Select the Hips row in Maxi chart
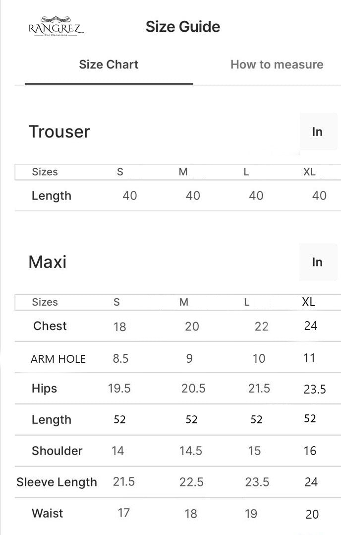This screenshot has height=535, width=341. click(44, 389)
